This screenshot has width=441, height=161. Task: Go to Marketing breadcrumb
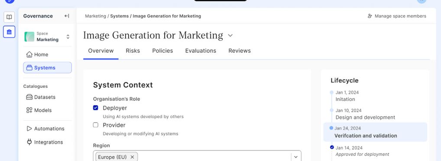95,16
